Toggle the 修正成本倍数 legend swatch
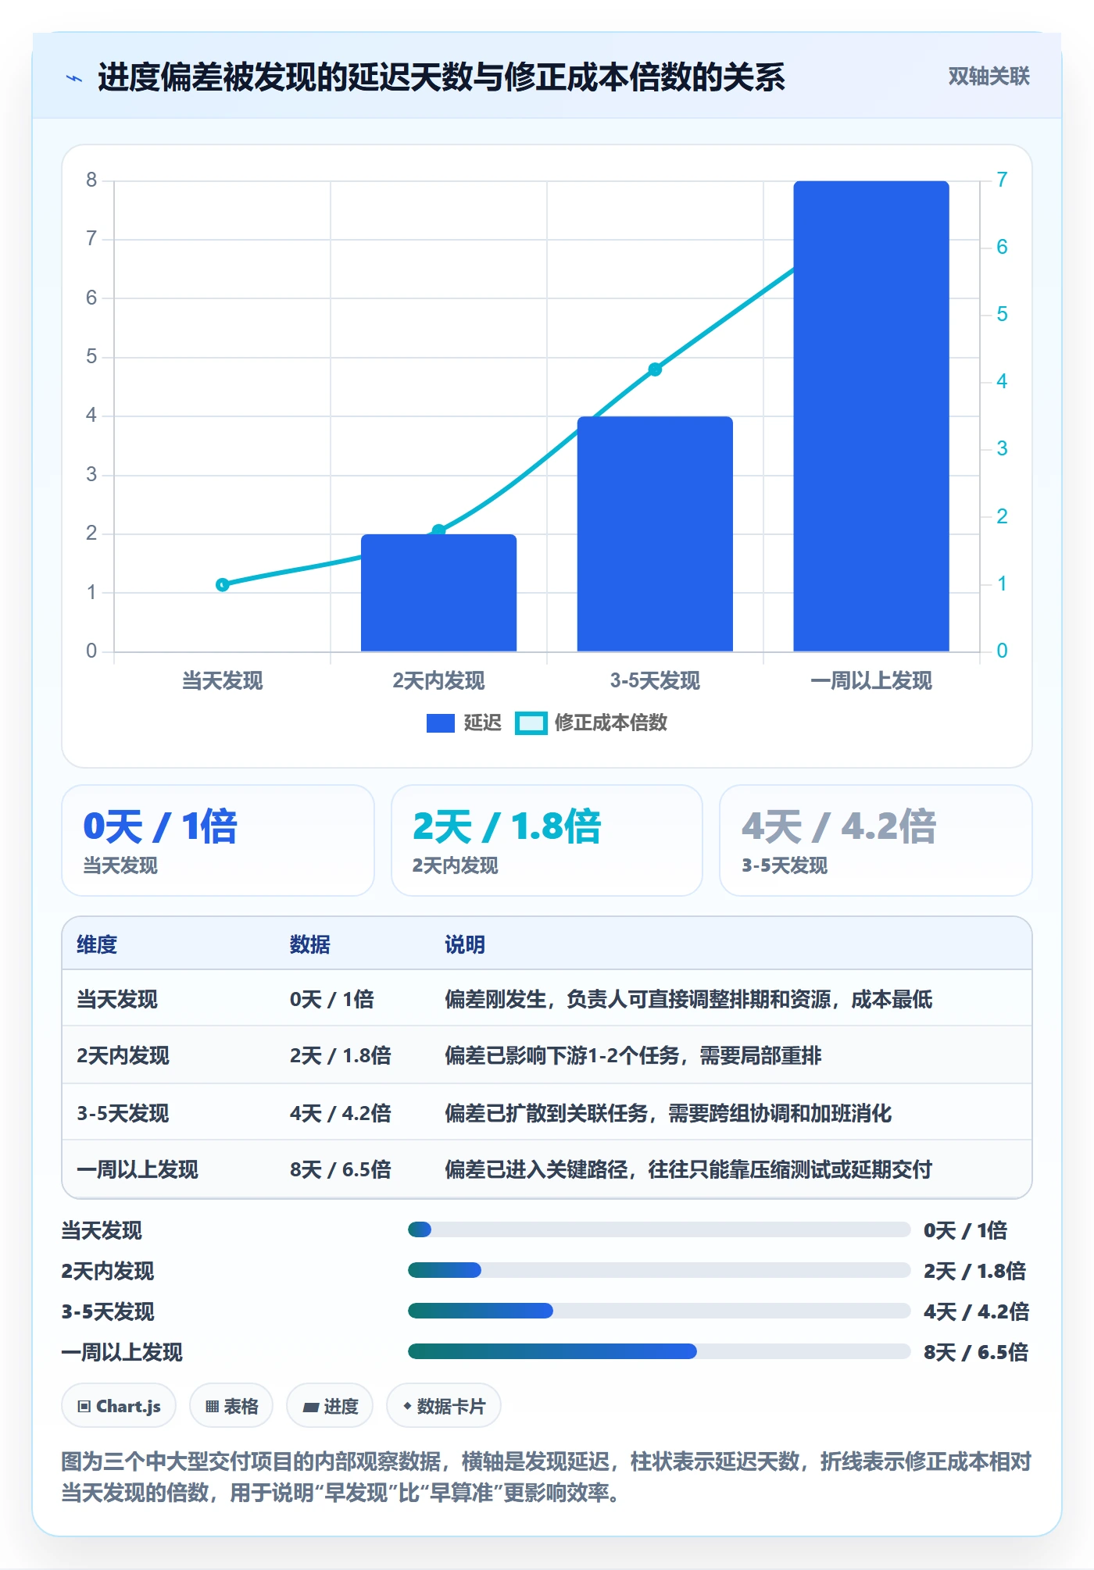This screenshot has width=1094, height=1570. 531,723
